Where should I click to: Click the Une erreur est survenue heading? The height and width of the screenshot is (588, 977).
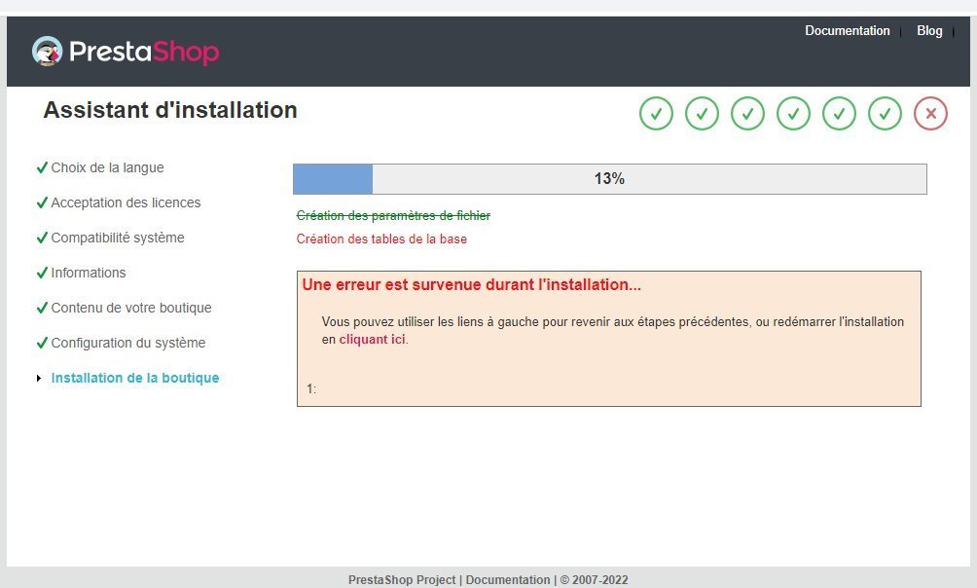tap(472, 285)
